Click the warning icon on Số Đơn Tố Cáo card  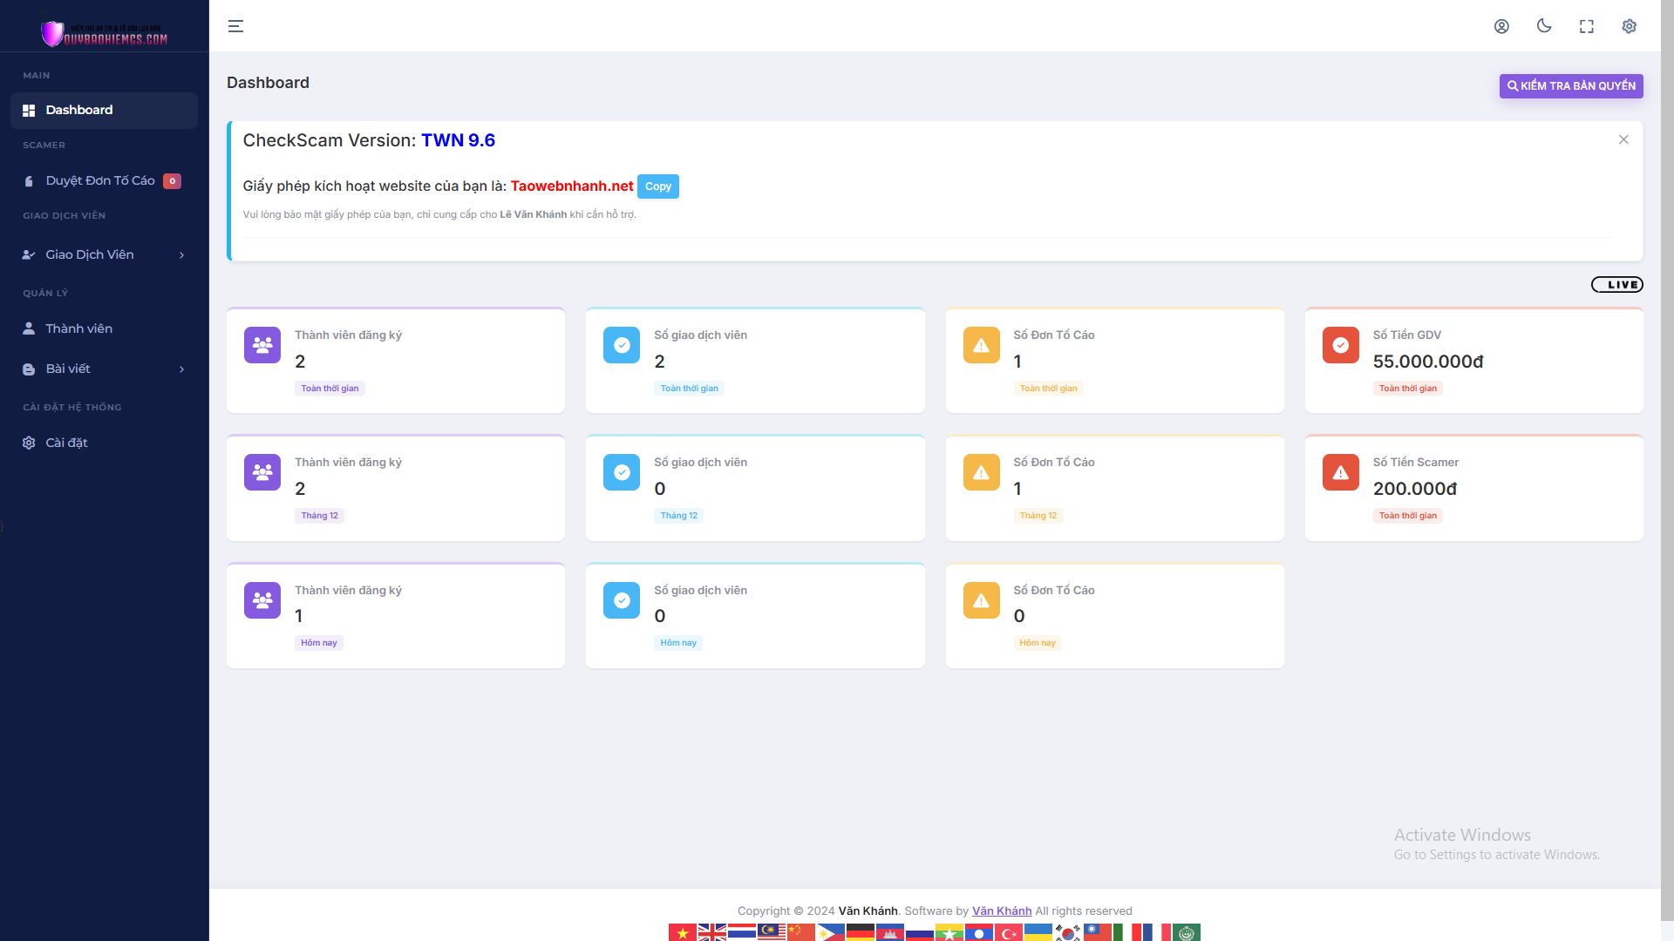(981, 345)
